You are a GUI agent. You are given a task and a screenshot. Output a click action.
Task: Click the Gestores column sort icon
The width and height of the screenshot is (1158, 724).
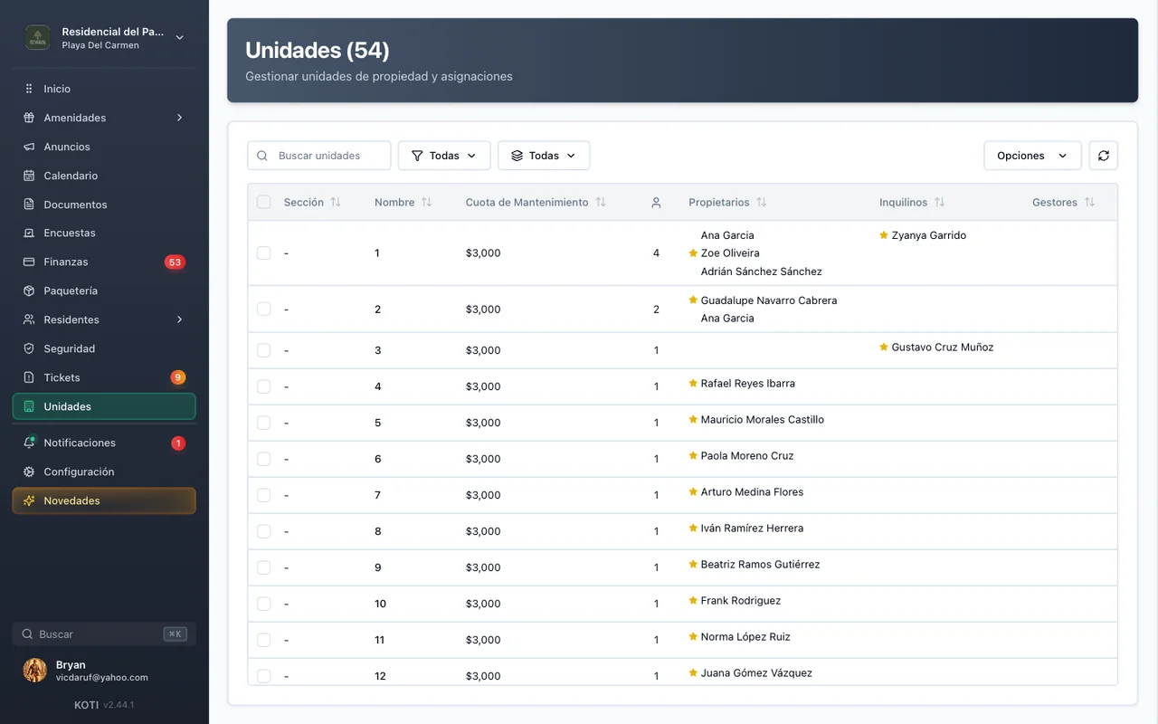pyautogui.click(x=1089, y=203)
